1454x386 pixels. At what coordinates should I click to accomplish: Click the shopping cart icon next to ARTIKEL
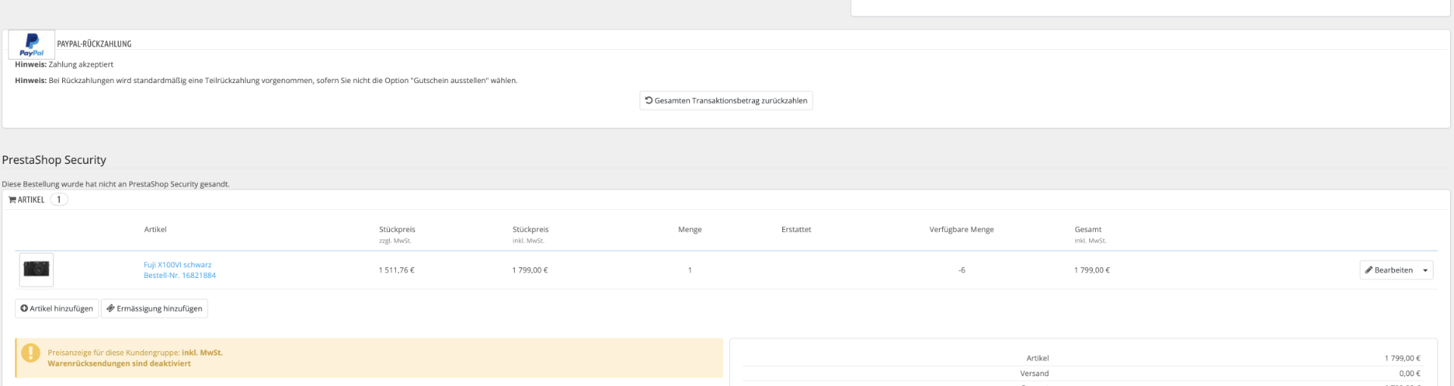point(12,200)
